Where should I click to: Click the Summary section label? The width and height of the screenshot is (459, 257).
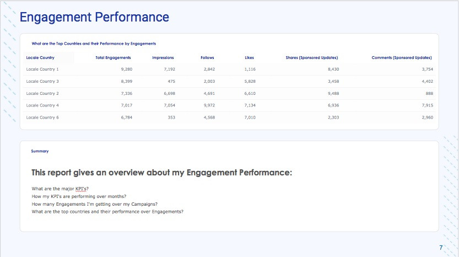[40, 151]
